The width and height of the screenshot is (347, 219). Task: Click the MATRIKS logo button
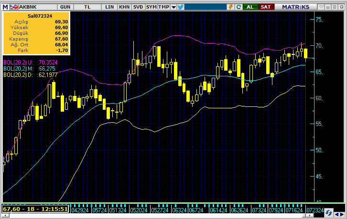click(296, 7)
